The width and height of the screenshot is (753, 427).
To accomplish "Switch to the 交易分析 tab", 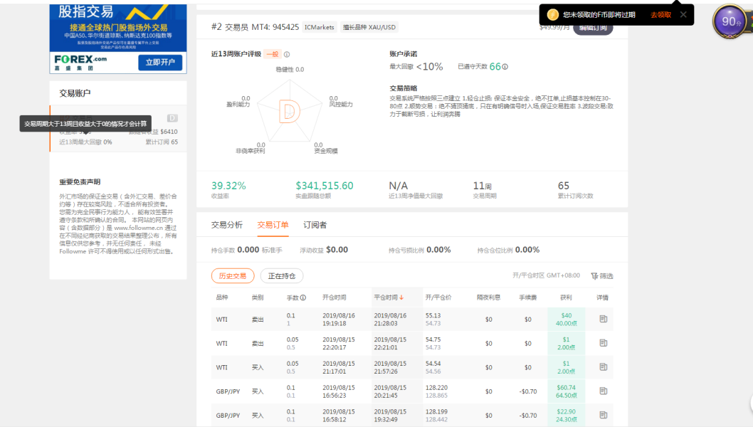I will click(x=226, y=225).
